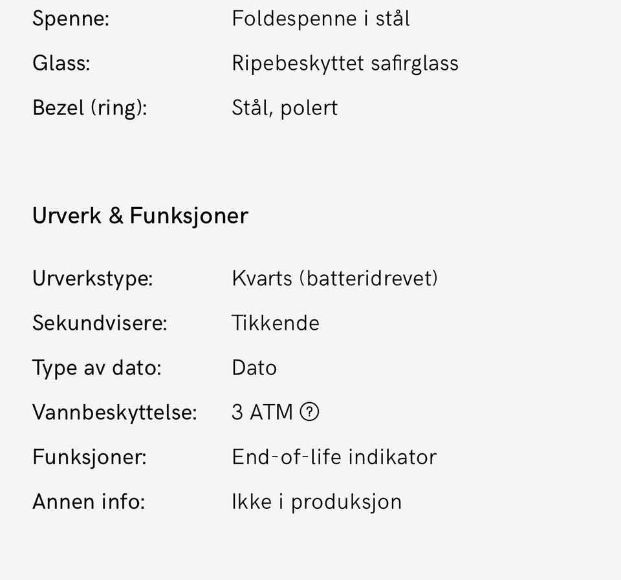
Task: Click the Type av dato label
Action: click(x=96, y=368)
